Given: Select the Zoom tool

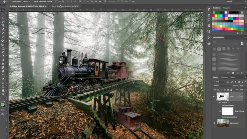Looking at the screenshot, I should pos(3,95).
